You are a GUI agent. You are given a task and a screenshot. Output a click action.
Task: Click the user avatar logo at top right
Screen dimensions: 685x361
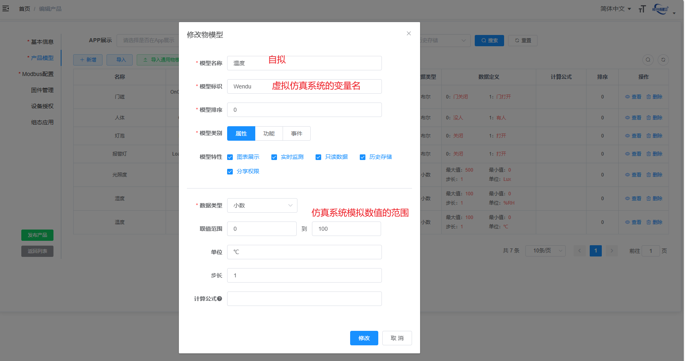click(660, 9)
